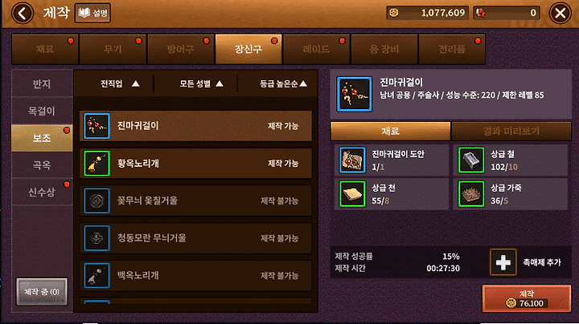The image size is (579, 324).
Task: Open the 결과 미리보기 tab
Action: pos(511,131)
